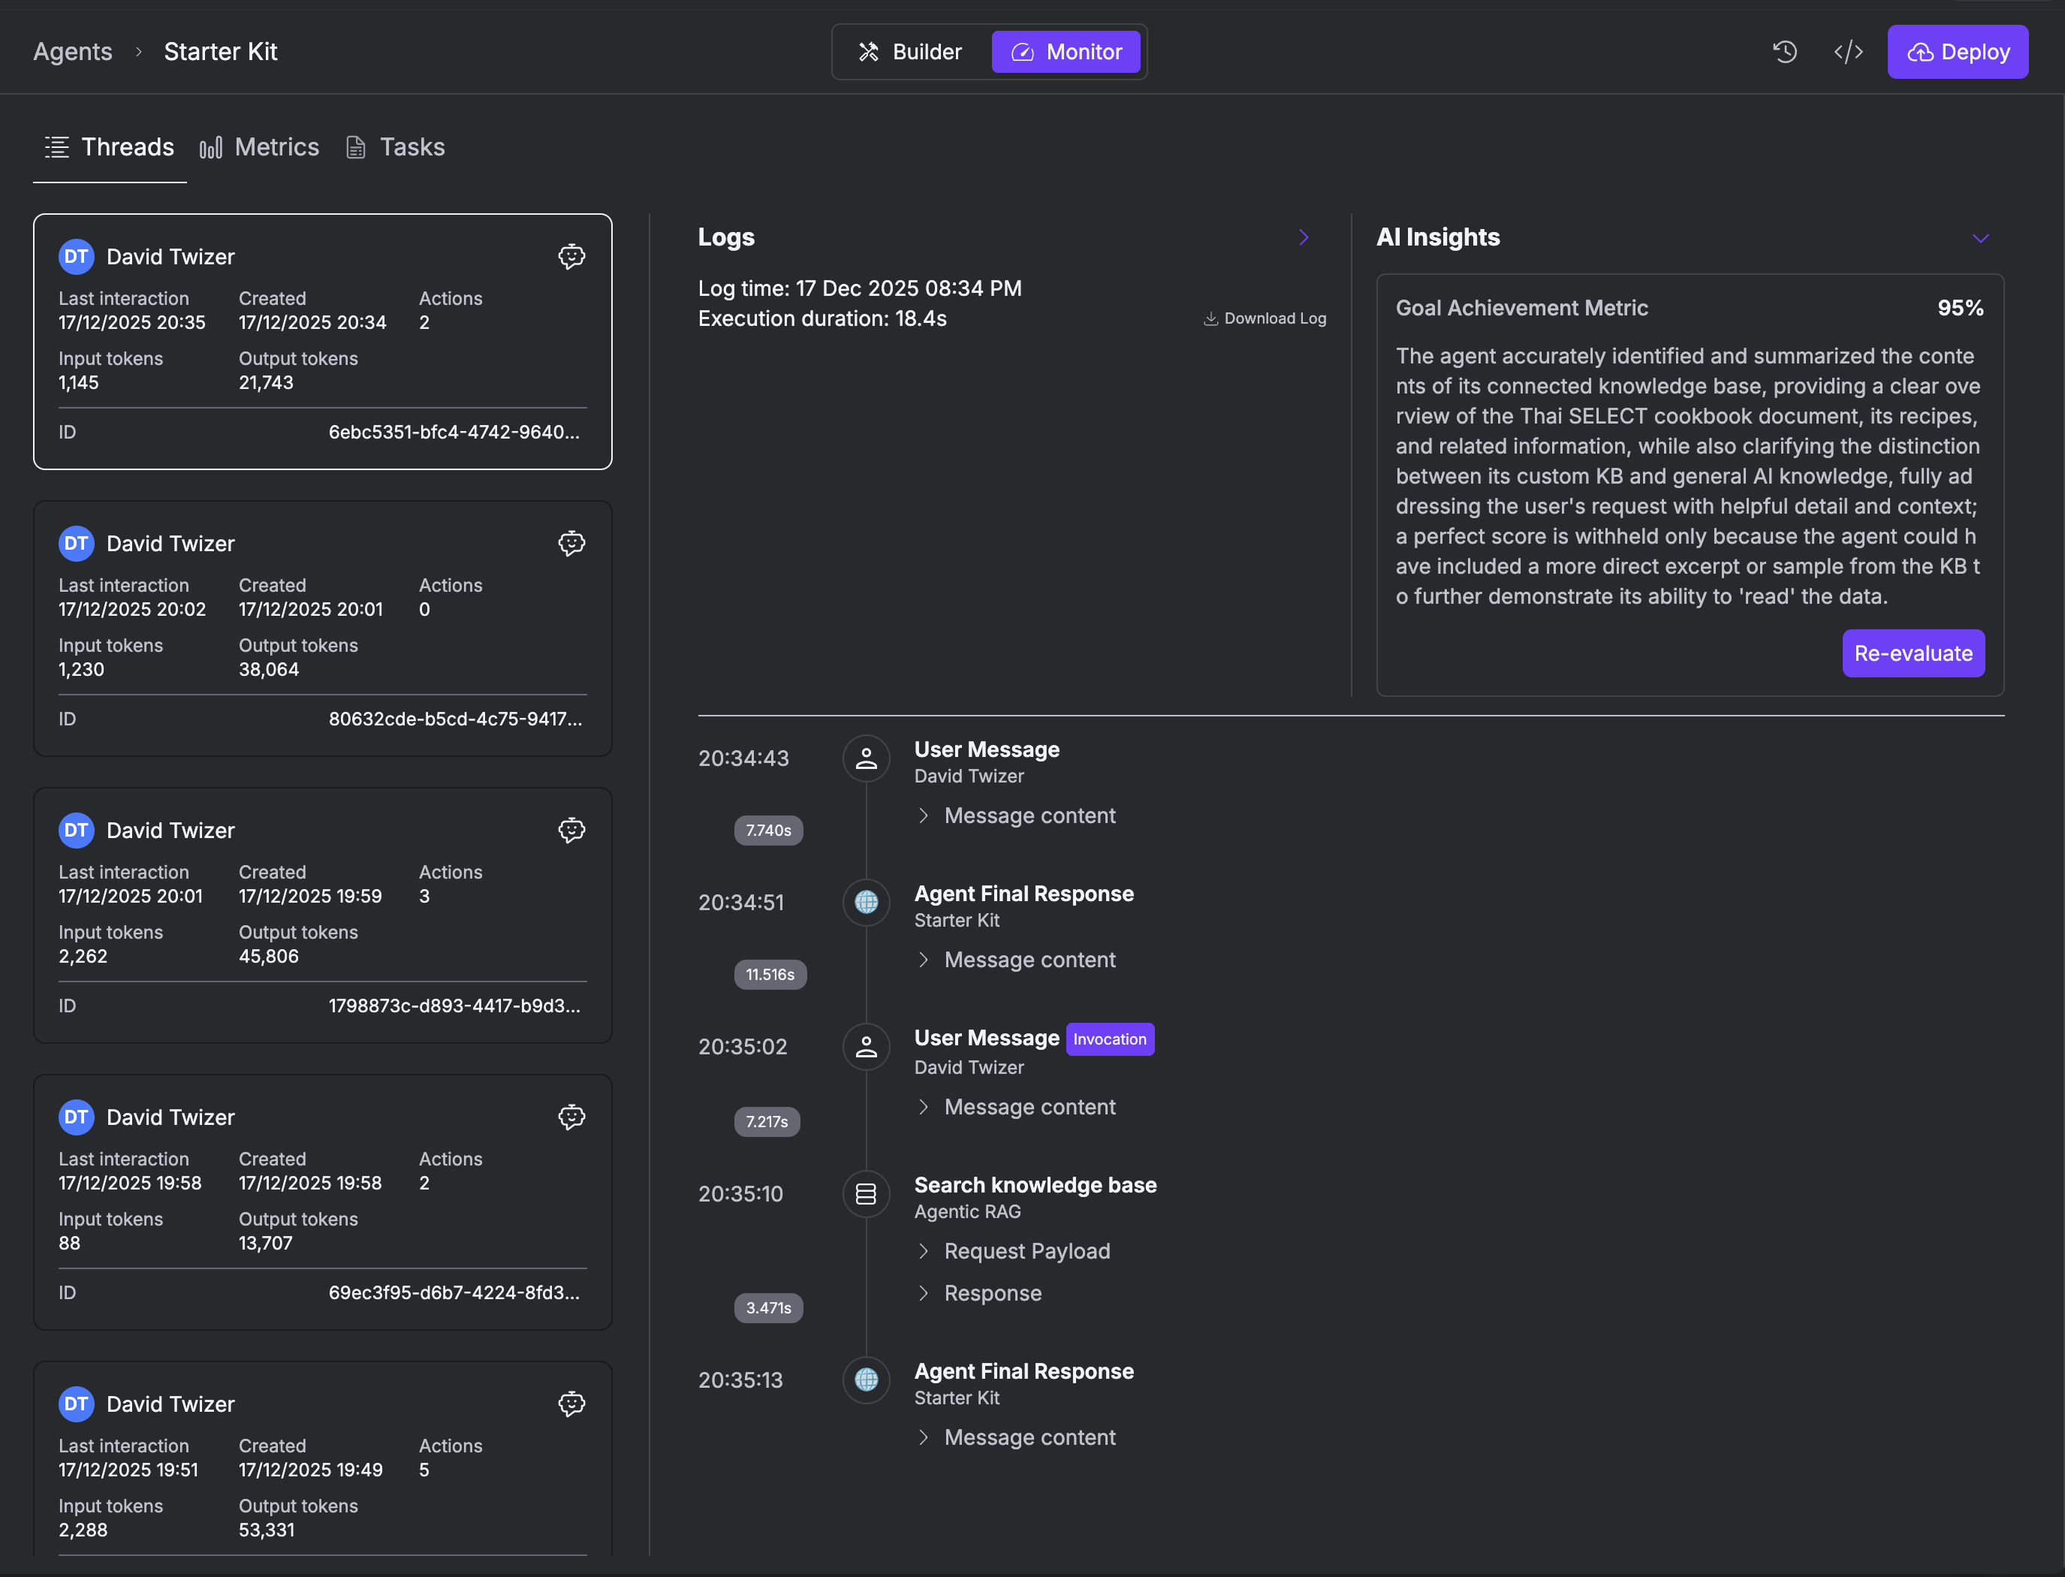Viewport: 2065px width, 1577px height.
Task: Expand Message content under the first User Message
Action: point(1017,816)
